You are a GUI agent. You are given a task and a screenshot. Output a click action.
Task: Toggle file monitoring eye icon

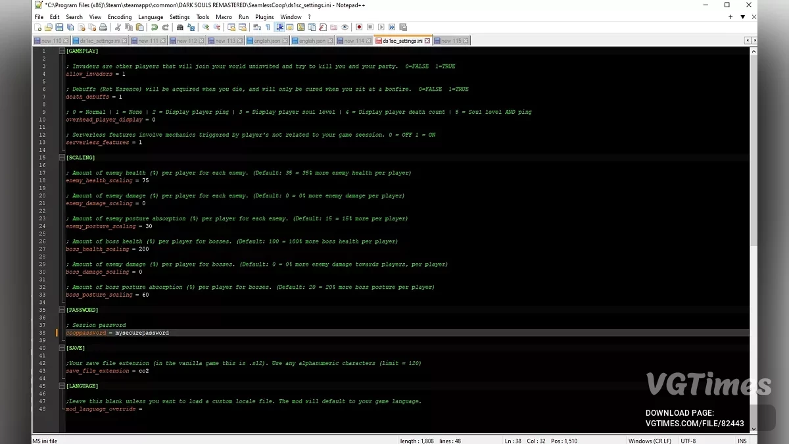tap(345, 27)
